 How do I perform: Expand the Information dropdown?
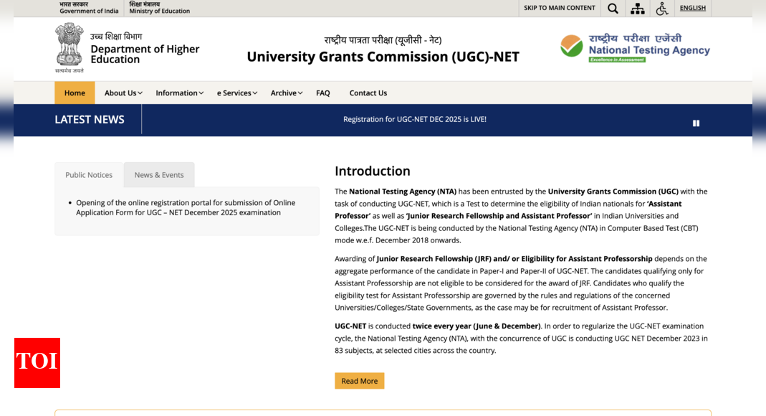[179, 93]
